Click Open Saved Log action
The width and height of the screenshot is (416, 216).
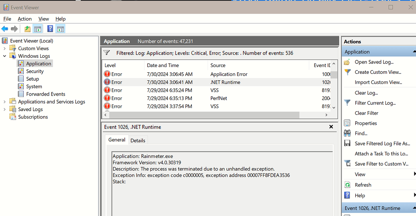point(374,62)
